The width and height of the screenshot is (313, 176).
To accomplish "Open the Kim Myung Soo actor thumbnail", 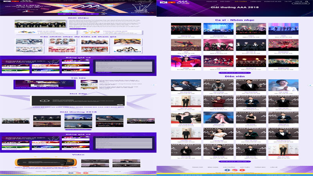I will tap(283, 134).
